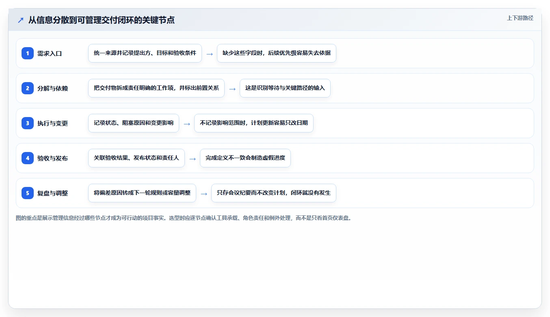The width and height of the screenshot is (550, 317).
Task: Click the page title 从信息分散到可管理交付闭环的关键节点
Action: coord(102,20)
